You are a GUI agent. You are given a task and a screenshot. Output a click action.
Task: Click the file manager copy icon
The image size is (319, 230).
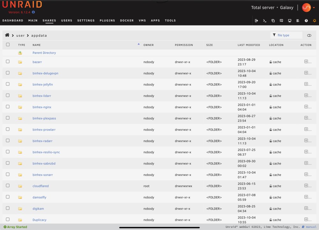[273, 20]
